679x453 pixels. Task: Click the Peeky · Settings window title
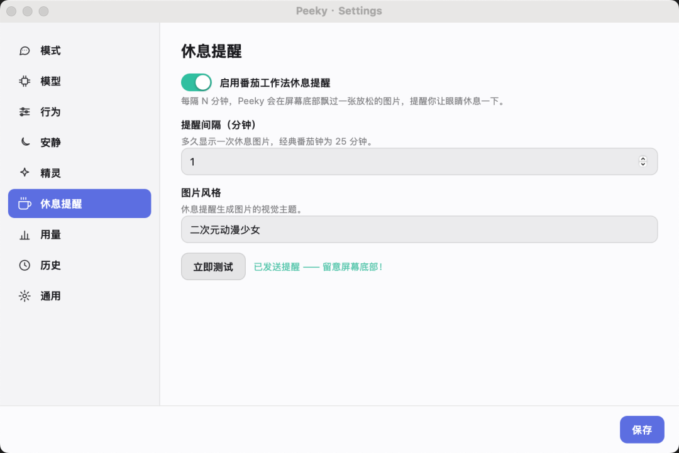tap(339, 11)
